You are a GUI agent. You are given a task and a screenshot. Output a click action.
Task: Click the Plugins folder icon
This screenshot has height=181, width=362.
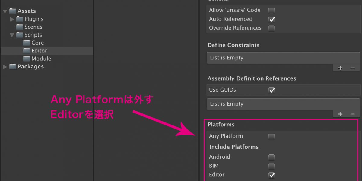[x=20, y=19]
